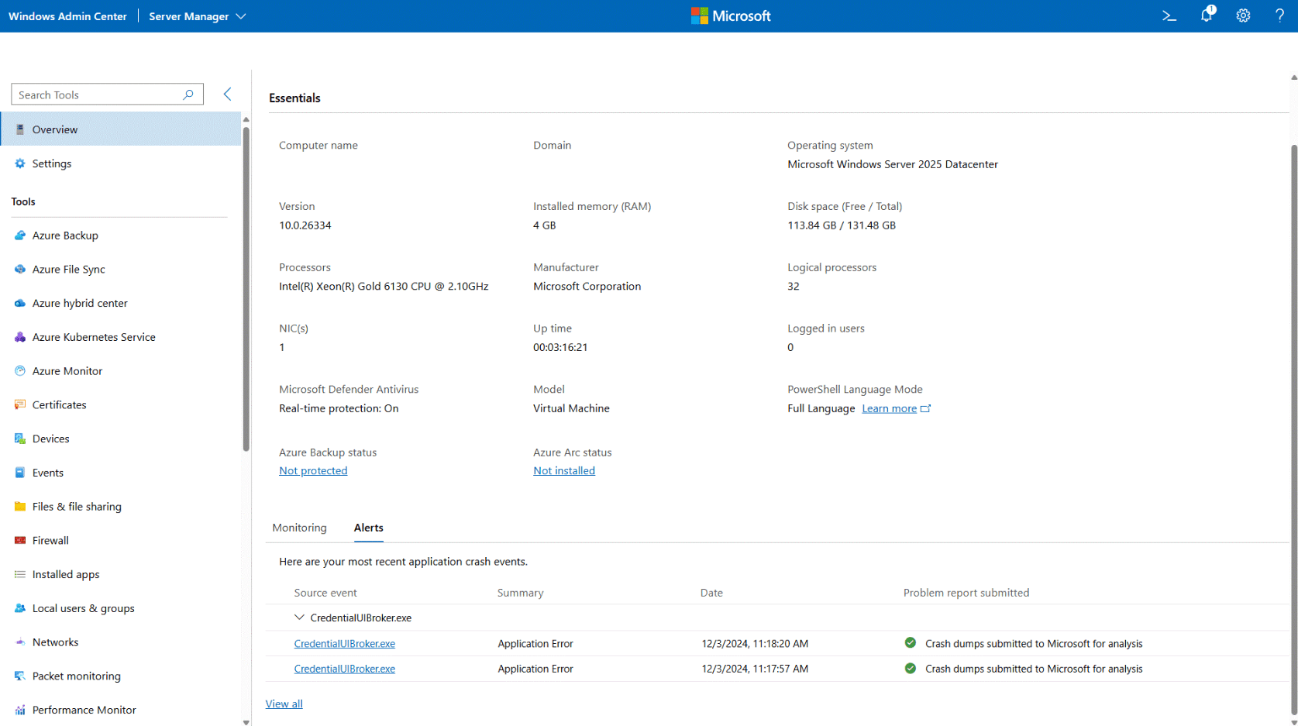This screenshot has height=726, width=1298.
Task: Click Local users & groups icon
Action: (x=20, y=608)
